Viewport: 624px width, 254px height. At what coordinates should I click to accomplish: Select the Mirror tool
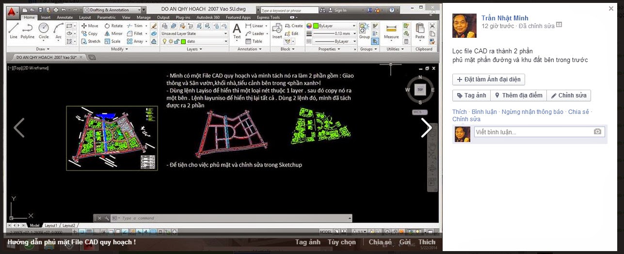tap(113, 33)
